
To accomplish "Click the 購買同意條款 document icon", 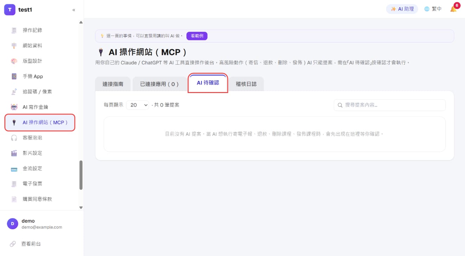I will [14, 199].
